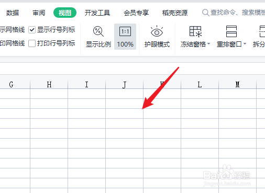The image size is (265, 193).
Task: Click the 拆分 split window icon
Action: tap(262, 31)
